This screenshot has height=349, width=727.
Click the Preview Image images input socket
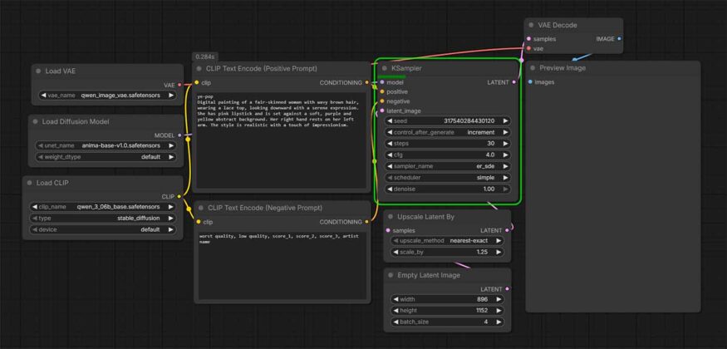coord(530,82)
